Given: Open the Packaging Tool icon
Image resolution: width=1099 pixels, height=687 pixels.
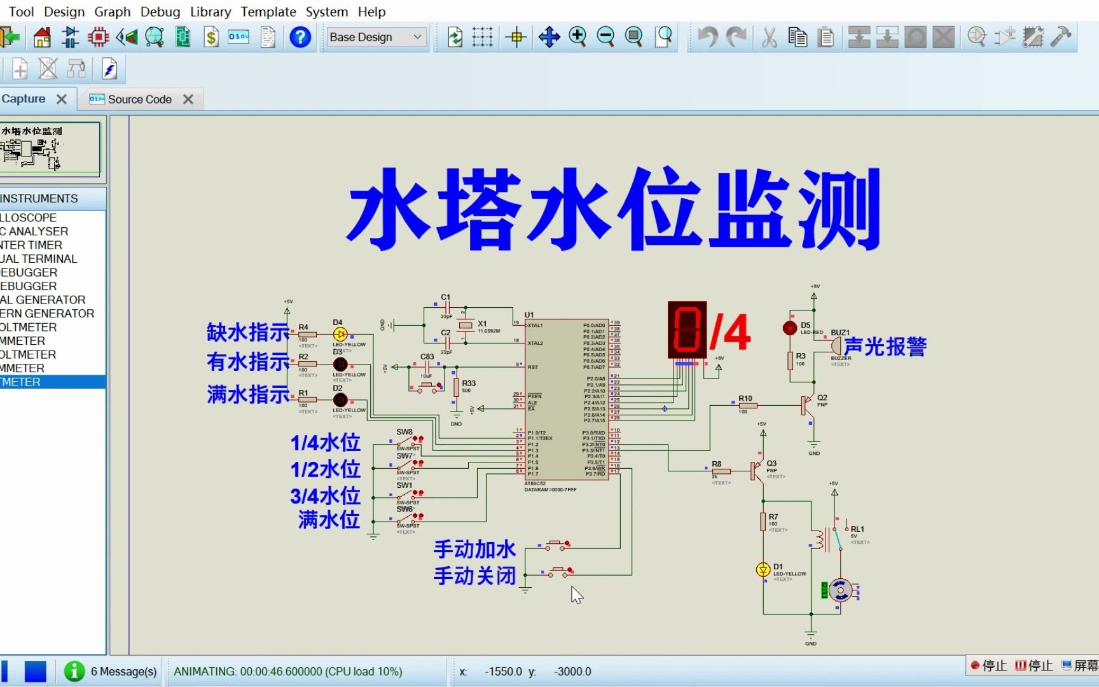Looking at the screenshot, I should [1033, 37].
